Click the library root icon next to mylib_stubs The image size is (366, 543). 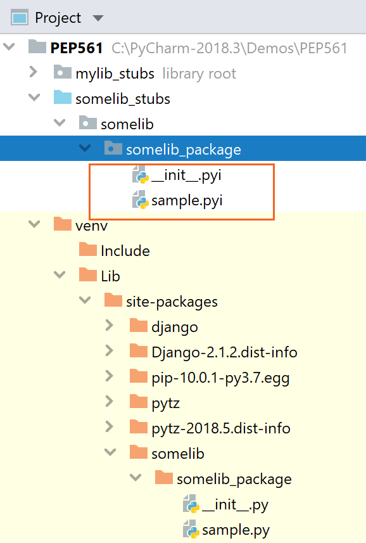(x=62, y=72)
